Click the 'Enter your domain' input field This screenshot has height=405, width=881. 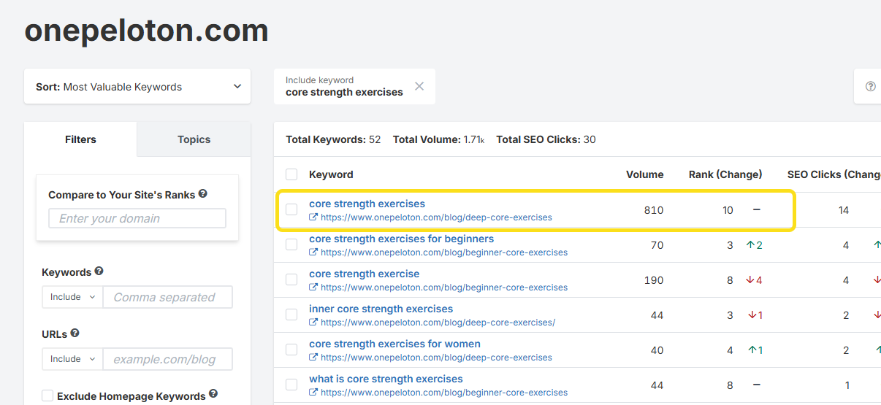pyautogui.click(x=137, y=218)
